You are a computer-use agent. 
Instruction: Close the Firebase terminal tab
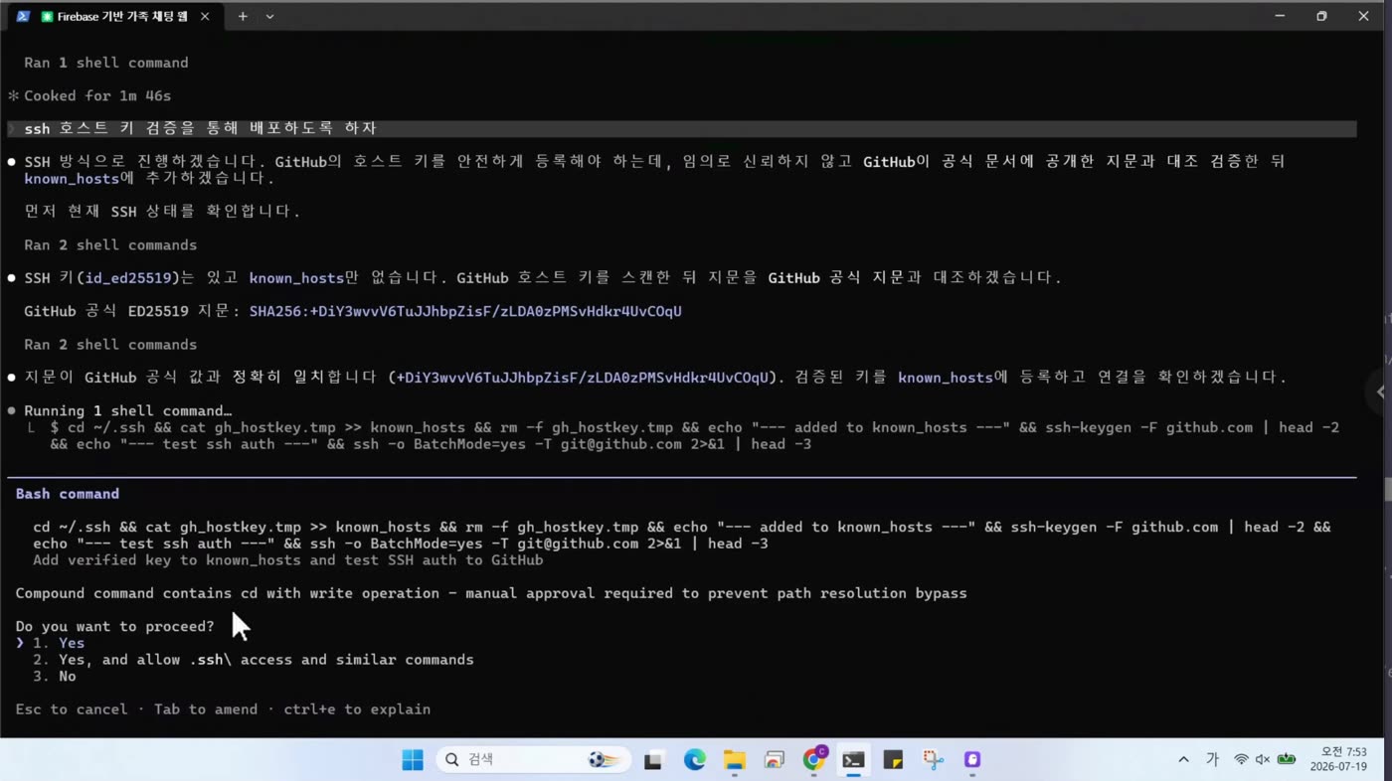pos(205,16)
